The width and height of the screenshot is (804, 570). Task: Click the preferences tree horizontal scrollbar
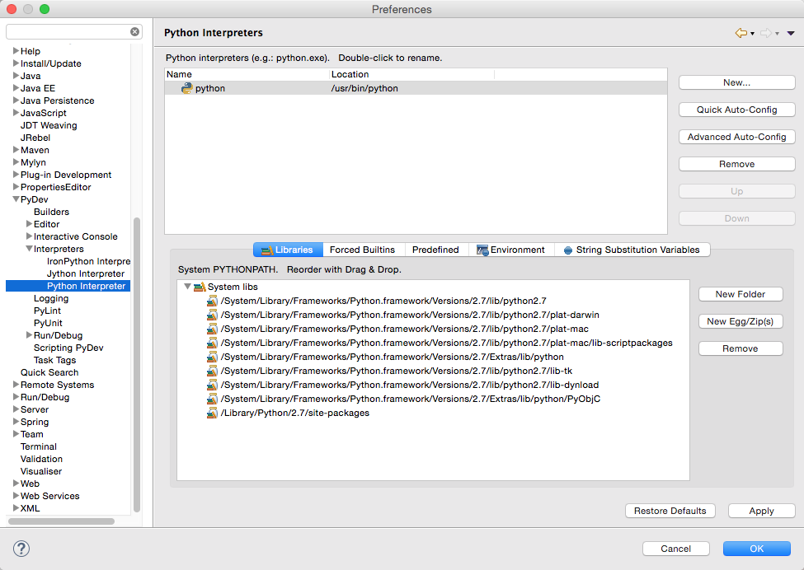tap(62, 521)
